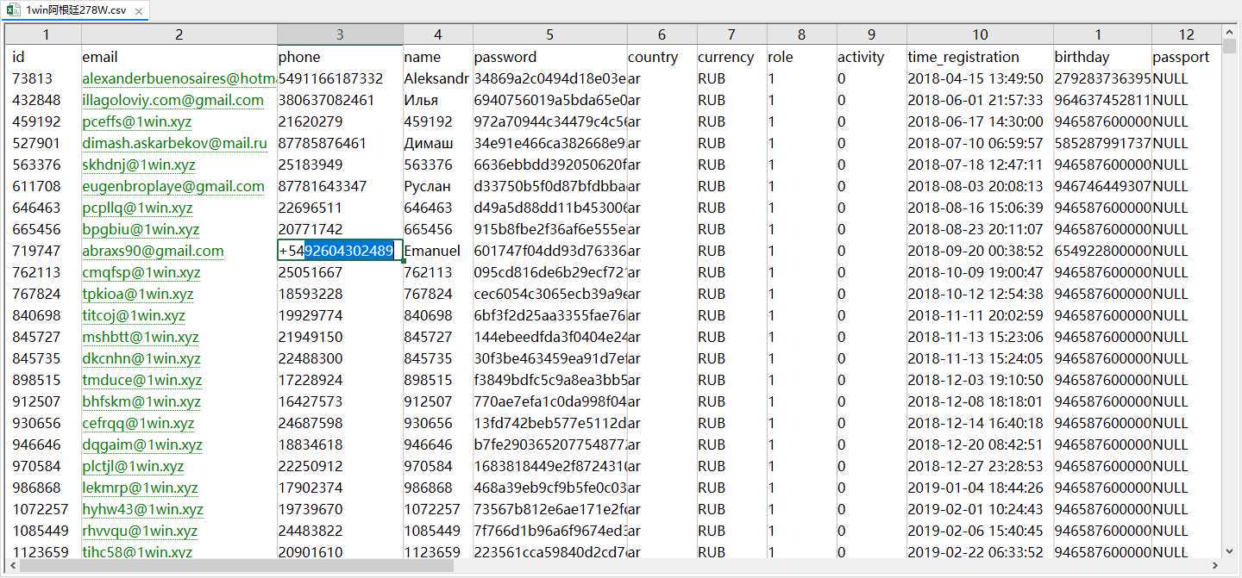Viewport: 1242px width, 578px height.
Task: Click the 'name' header cell
Action: (438, 57)
